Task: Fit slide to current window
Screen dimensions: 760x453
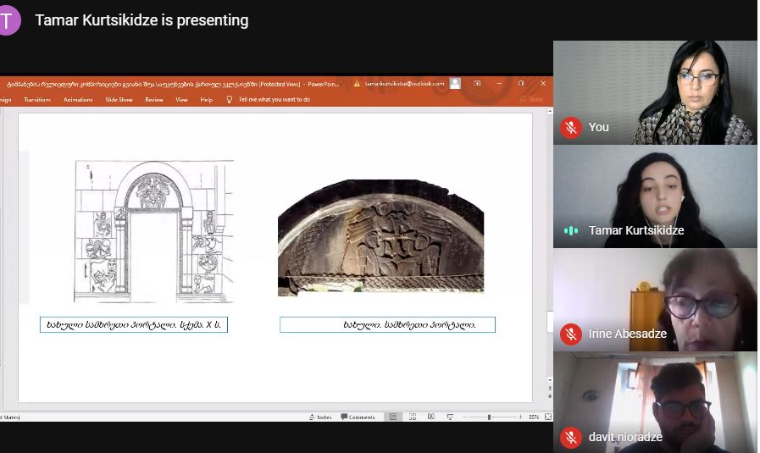Action: pos(548,417)
